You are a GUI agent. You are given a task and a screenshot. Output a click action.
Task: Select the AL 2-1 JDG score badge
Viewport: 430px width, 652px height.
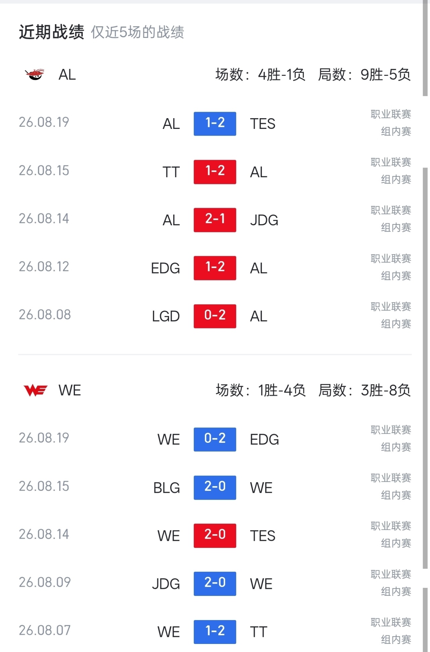pyautogui.click(x=215, y=220)
